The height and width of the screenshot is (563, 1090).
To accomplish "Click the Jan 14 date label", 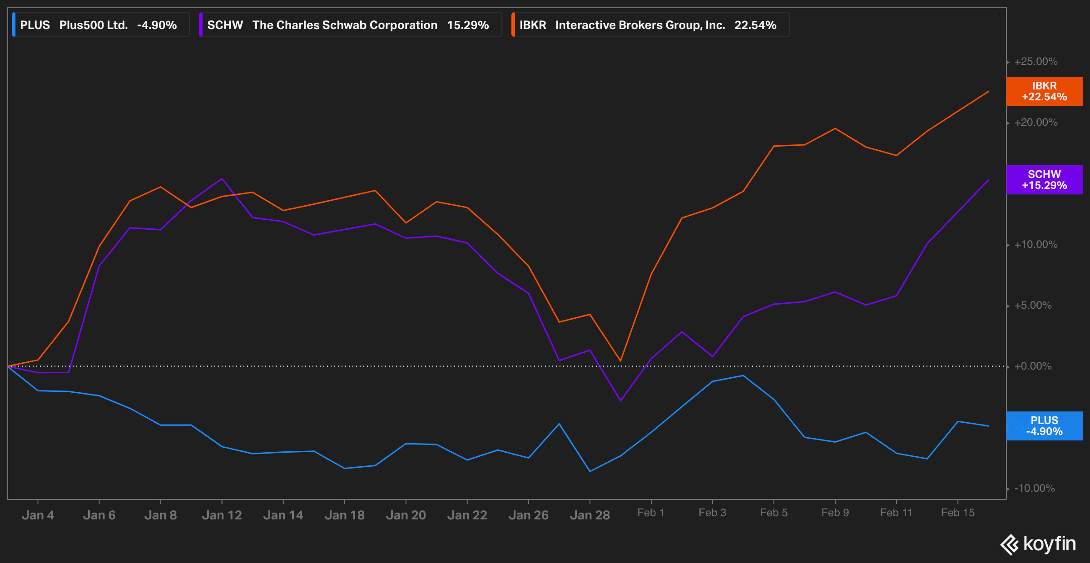I will point(283,515).
